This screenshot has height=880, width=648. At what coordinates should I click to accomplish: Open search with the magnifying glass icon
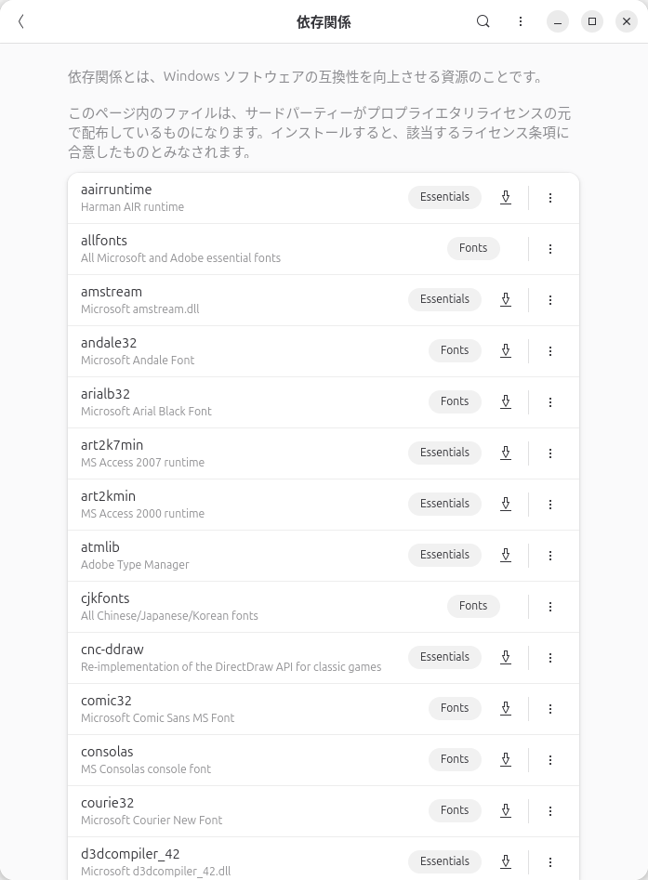coord(483,21)
